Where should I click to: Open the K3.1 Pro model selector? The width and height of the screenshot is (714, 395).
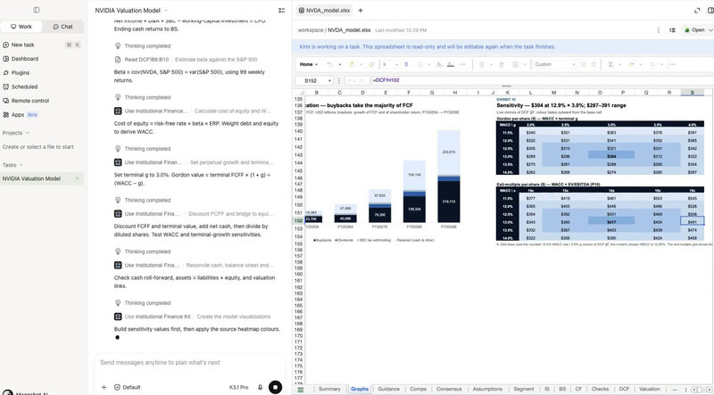click(238, 387)
